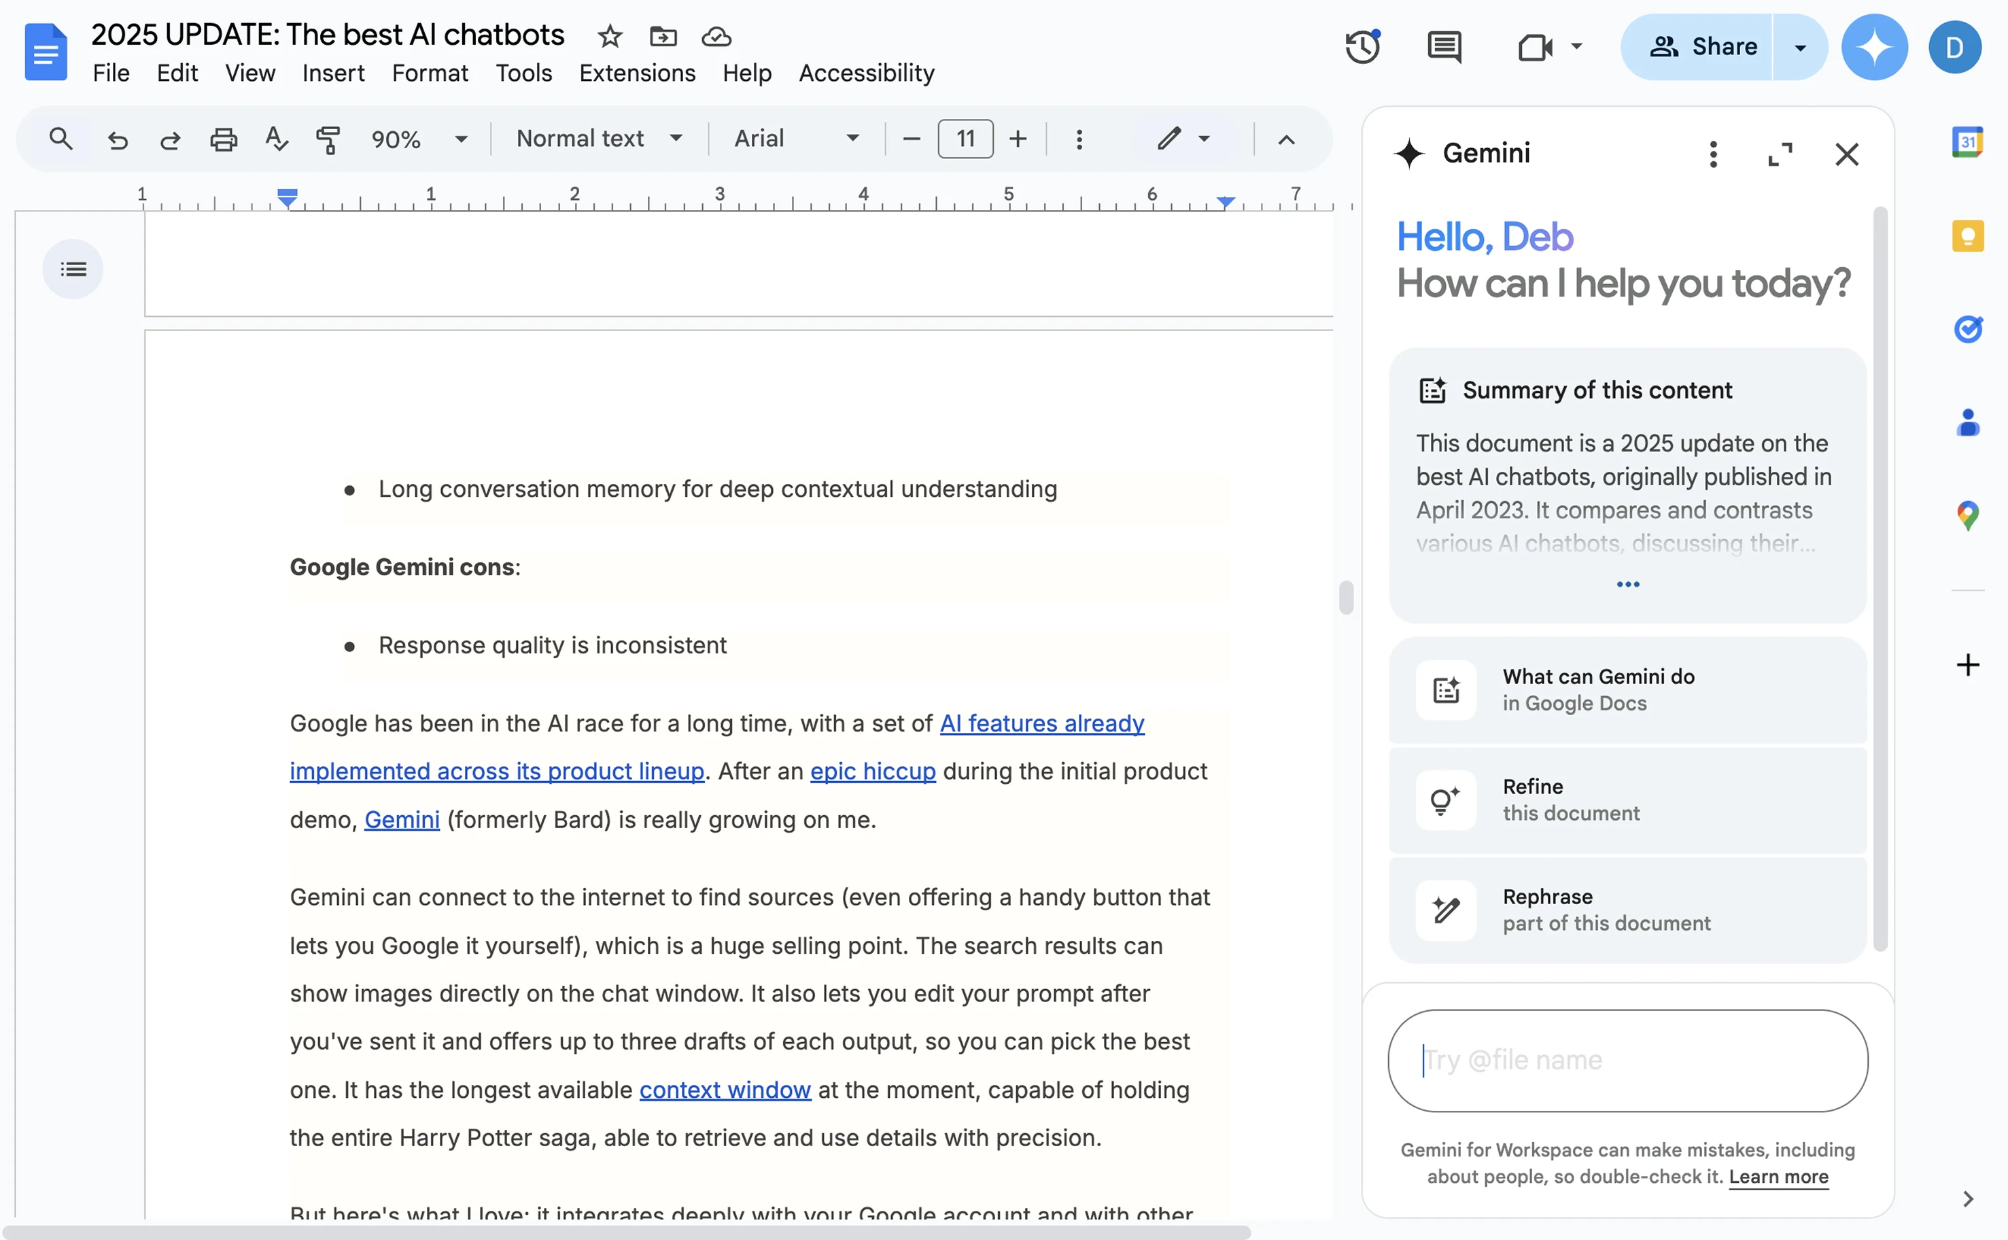Open the Edit menu
The height and width of the screenshot is (1240, 2008).
tap(177, 73)
